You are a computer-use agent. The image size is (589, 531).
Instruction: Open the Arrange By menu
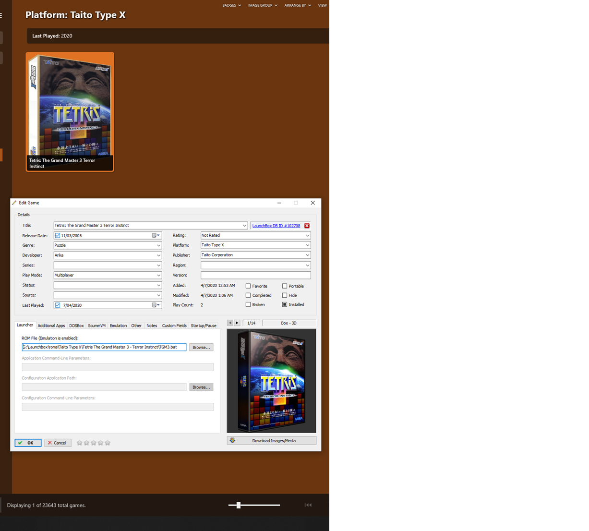point(298,5)
